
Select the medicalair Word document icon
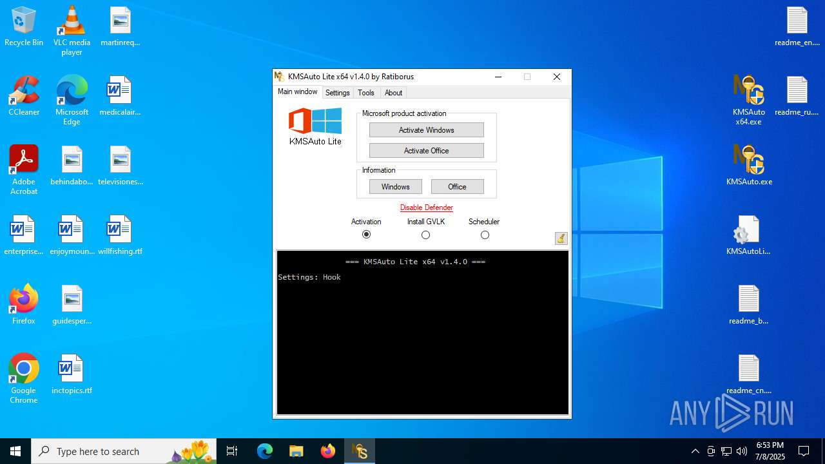[120, 97]
